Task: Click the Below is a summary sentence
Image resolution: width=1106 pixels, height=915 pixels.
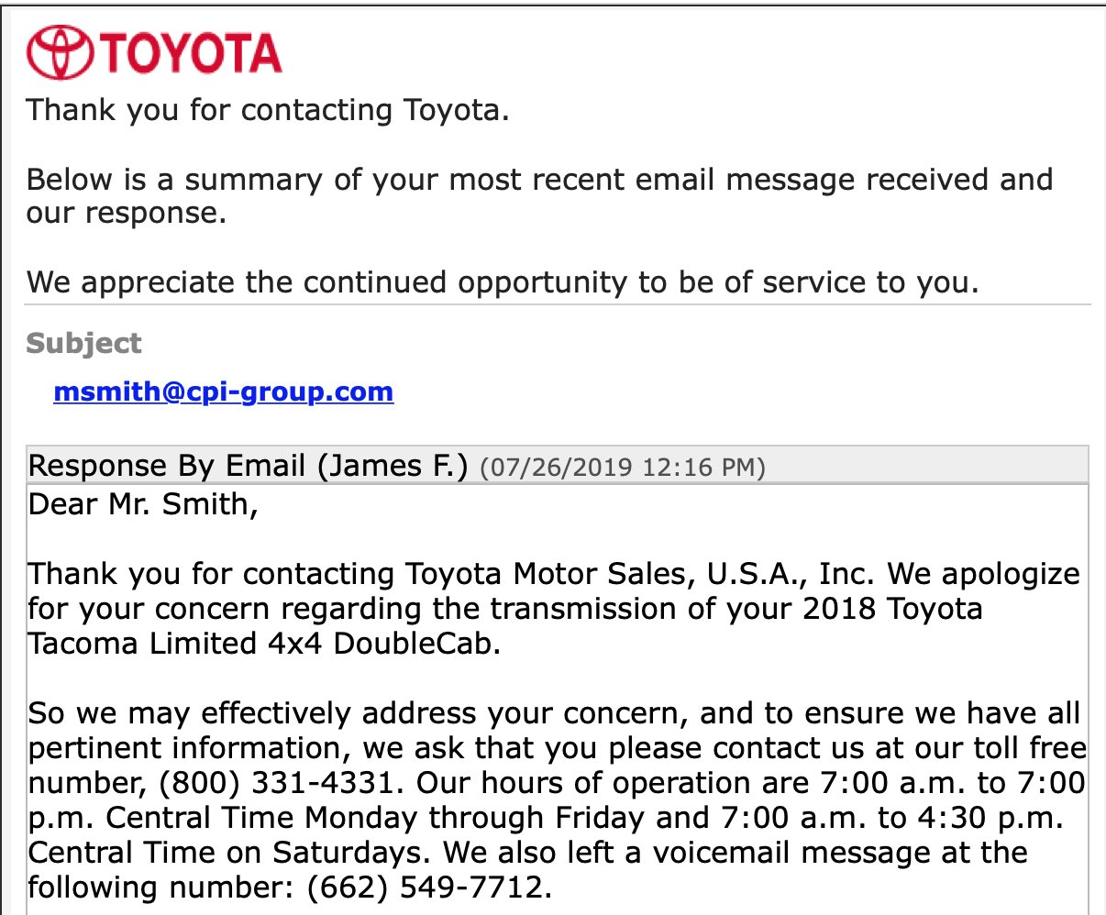Action: (x=539, y=196)
